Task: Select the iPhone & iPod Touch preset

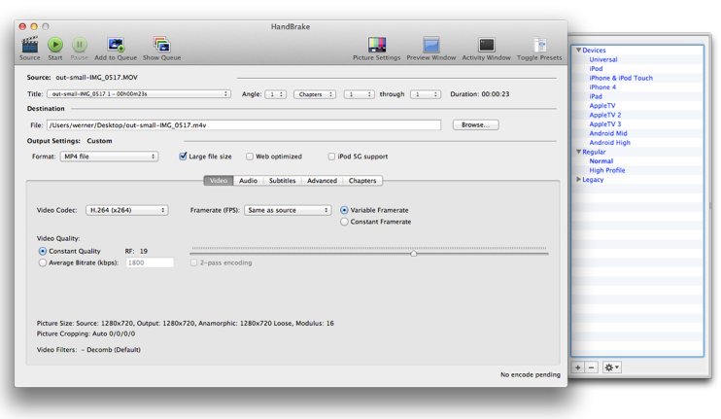Action: [x=621, y=78]
